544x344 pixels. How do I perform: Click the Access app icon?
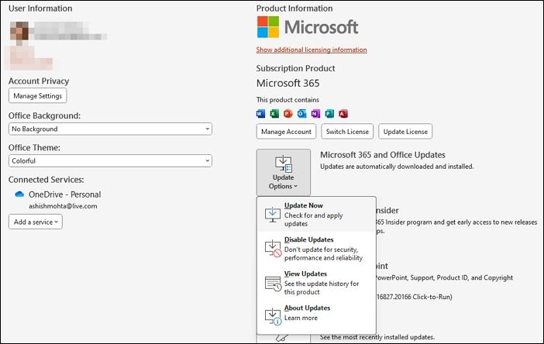click(x=343, y=114)
